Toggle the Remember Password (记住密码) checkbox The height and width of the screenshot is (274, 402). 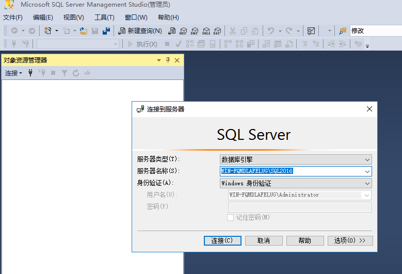tap(231, 218)
